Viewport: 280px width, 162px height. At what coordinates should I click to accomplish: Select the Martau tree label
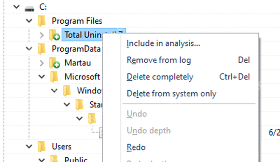(78, 63)
